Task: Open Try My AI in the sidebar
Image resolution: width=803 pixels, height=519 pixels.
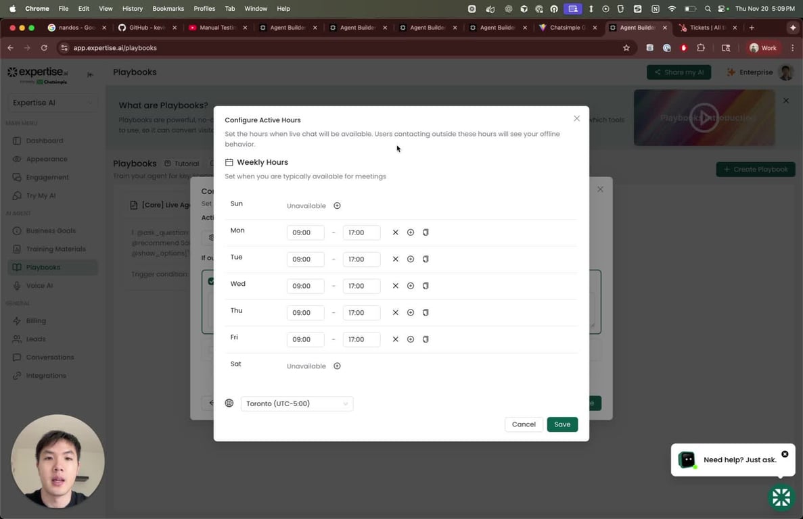Action: (x=51, y=195)
